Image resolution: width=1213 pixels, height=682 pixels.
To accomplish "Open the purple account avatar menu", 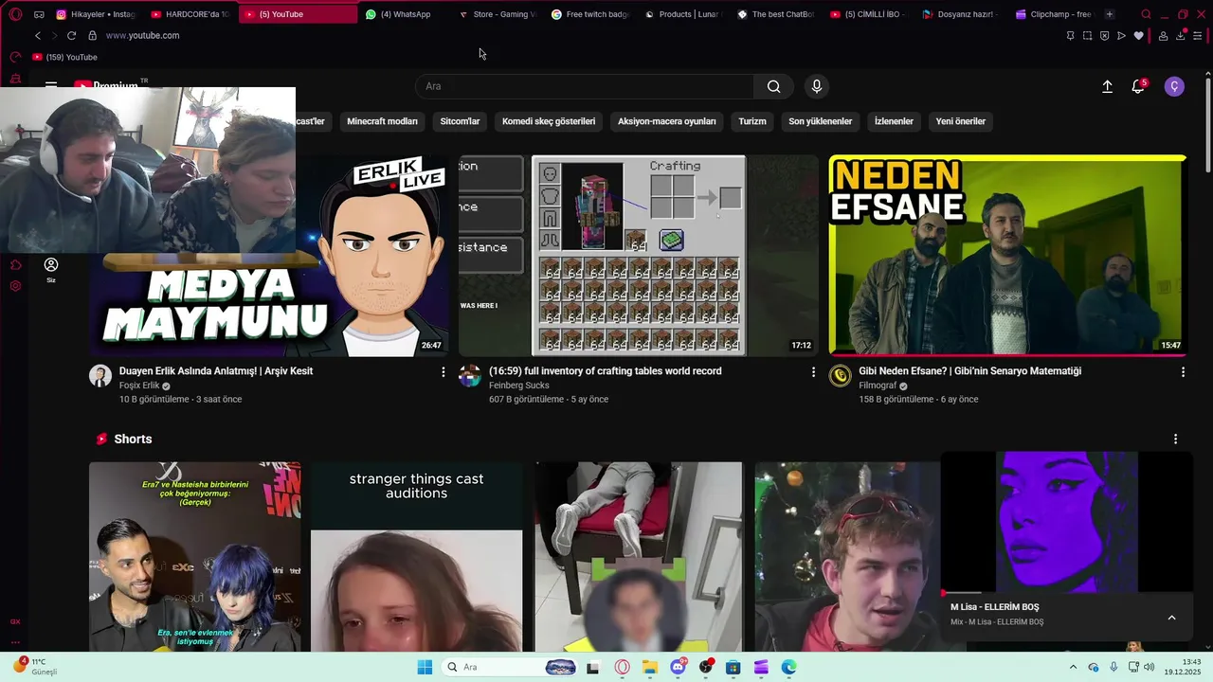I will click(x=1174, y=86).
